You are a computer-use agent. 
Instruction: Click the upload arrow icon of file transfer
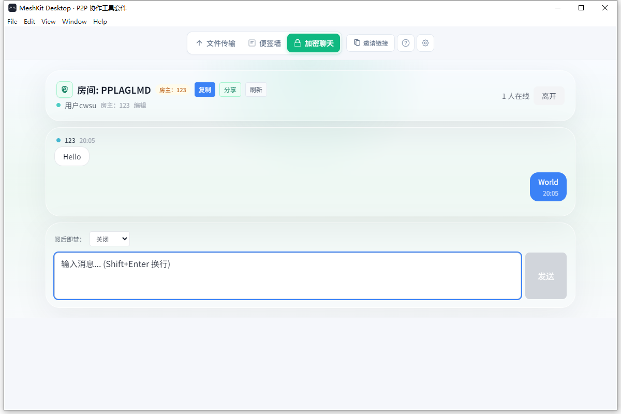(x=199, y=43)
